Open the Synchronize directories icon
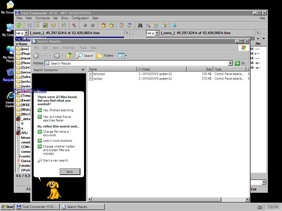This screenshot has height=211, width=282. [x=156, y=25]
